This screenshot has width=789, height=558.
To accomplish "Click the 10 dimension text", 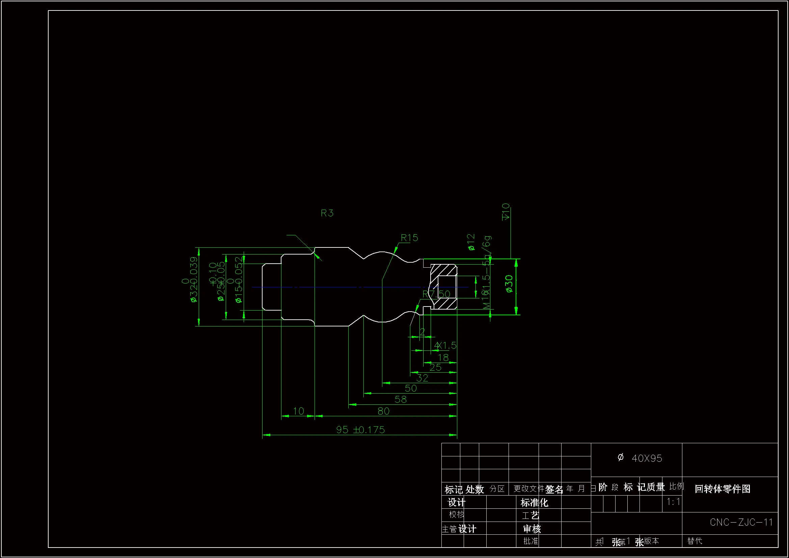I will 298,411.
